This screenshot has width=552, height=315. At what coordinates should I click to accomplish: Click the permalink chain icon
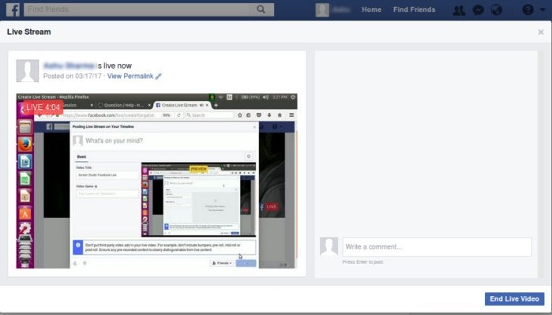tap(159, 76)
